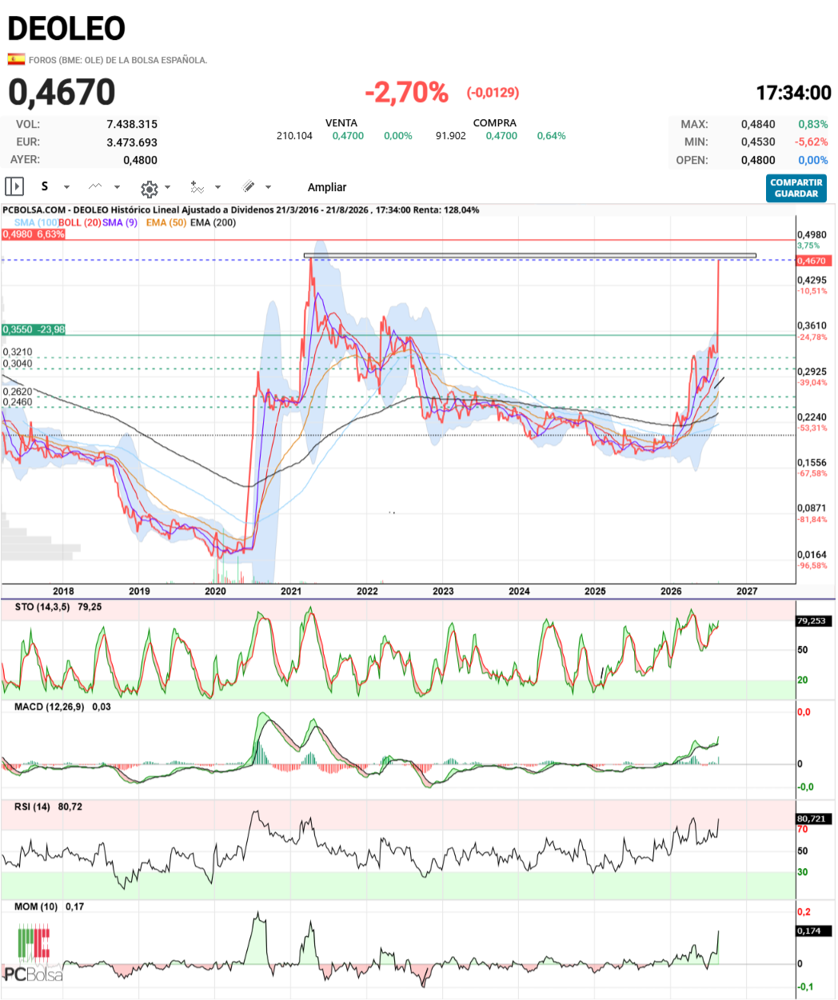838x1000 pixels.
Task: Click the MOM (10) indicator title
Action: tap(36, 907)
